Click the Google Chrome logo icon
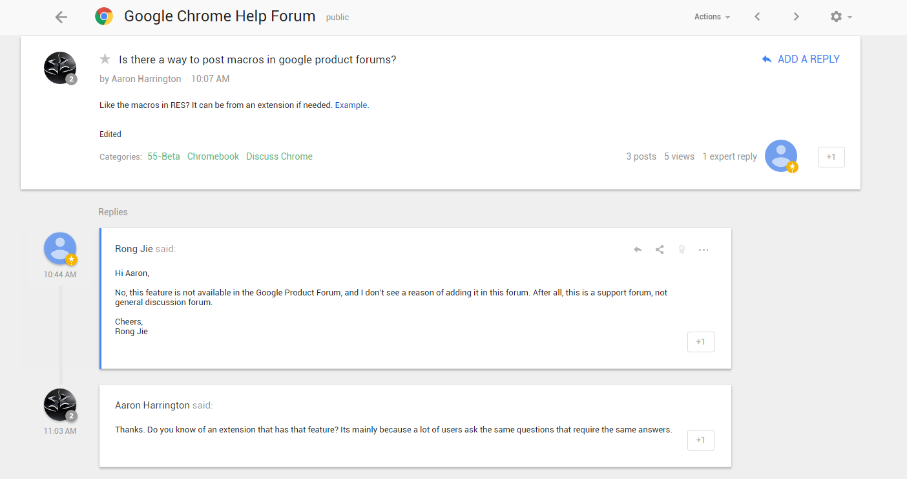 104,17
